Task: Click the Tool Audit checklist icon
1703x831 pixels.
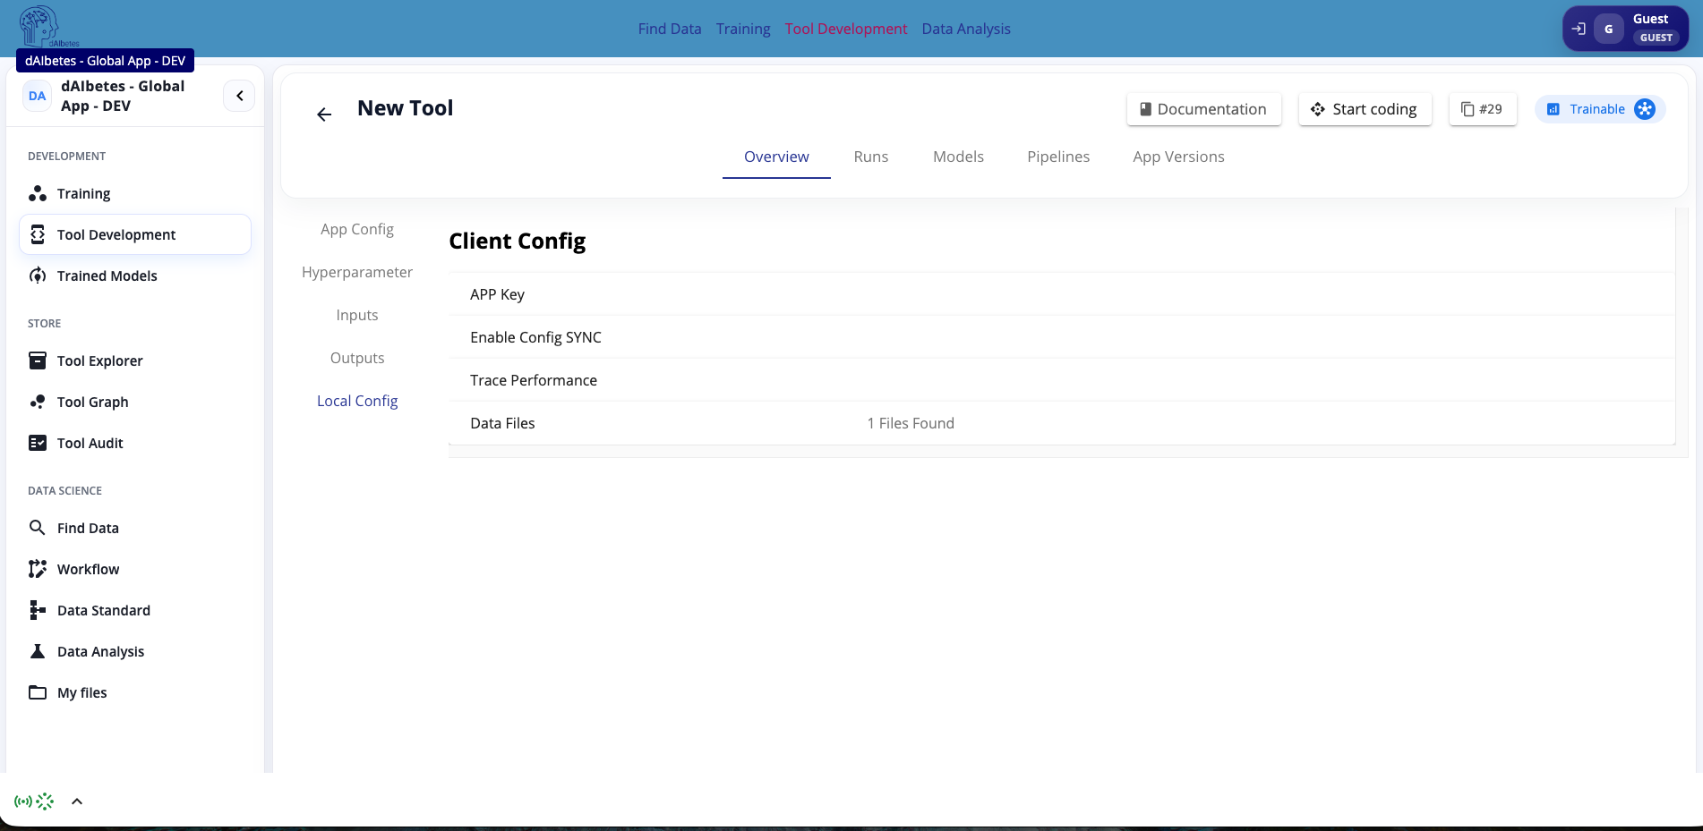Action: point(38,443)
